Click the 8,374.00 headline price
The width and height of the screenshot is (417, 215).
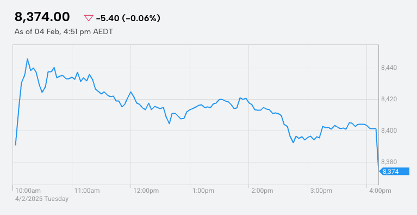[x=42, y=17]
